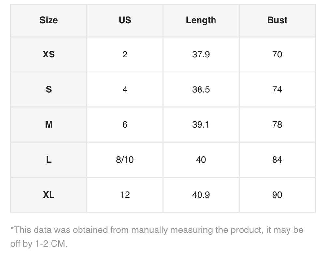The height and width of the screenshot is (255, 326).
Task: Click the US size 12 cell
Action: (125, 195)
